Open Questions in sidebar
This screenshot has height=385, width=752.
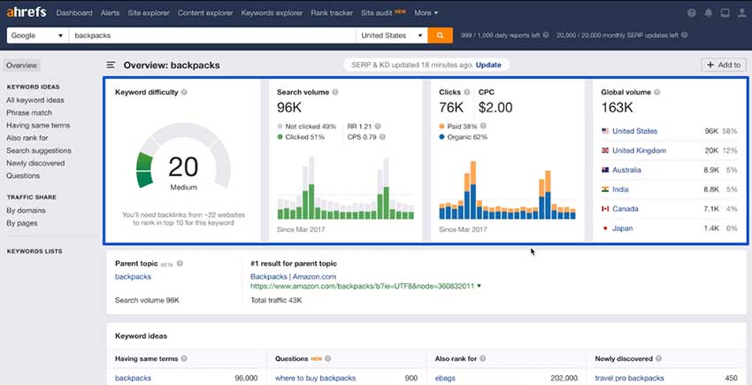tap(23, 176)
